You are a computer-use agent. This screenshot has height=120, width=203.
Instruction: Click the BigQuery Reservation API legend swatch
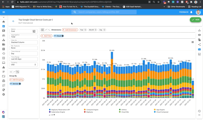(x=50, y=110)
